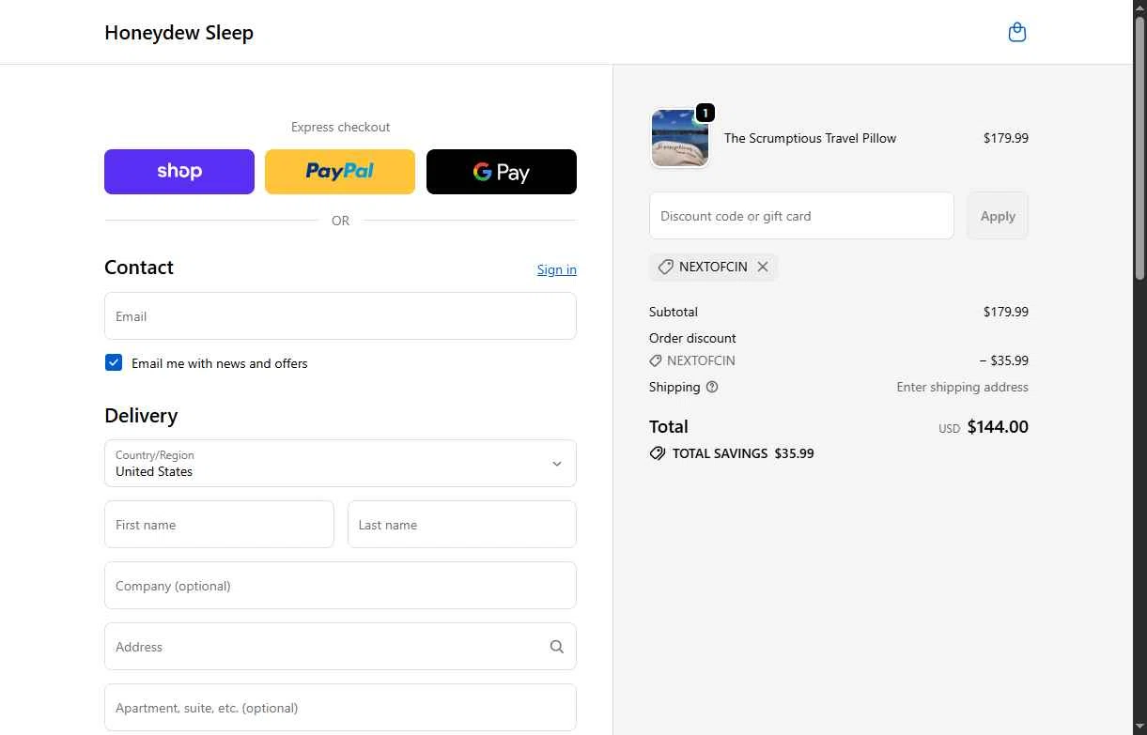Pay with Google Pay express checkout
Viewport: 1147px width, 735px height.
(x=502, y=172)
